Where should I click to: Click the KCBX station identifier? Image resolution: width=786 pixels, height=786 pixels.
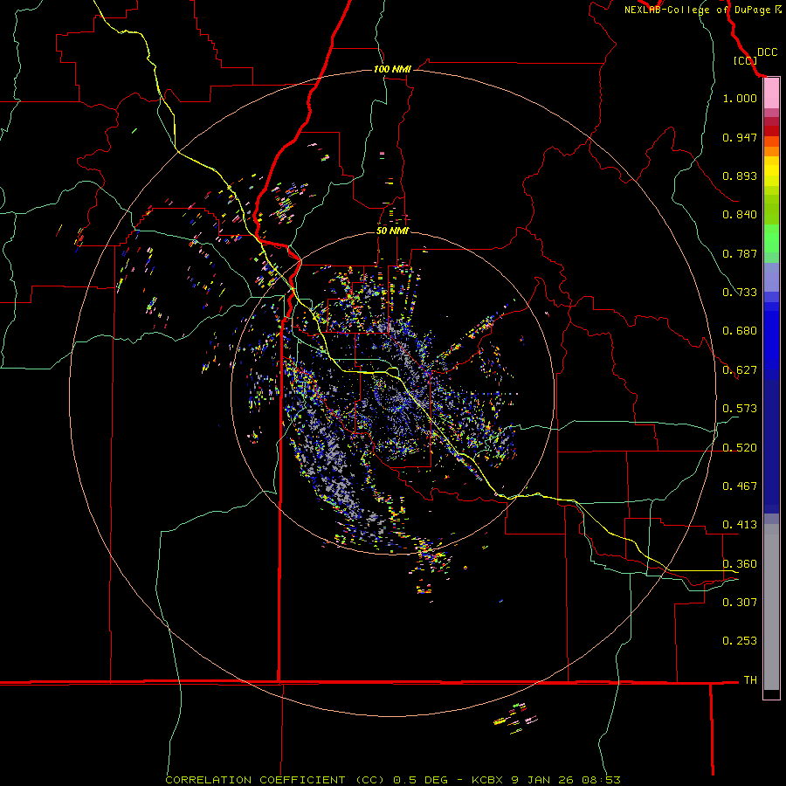pyautogui.click(x=486, y=780)
